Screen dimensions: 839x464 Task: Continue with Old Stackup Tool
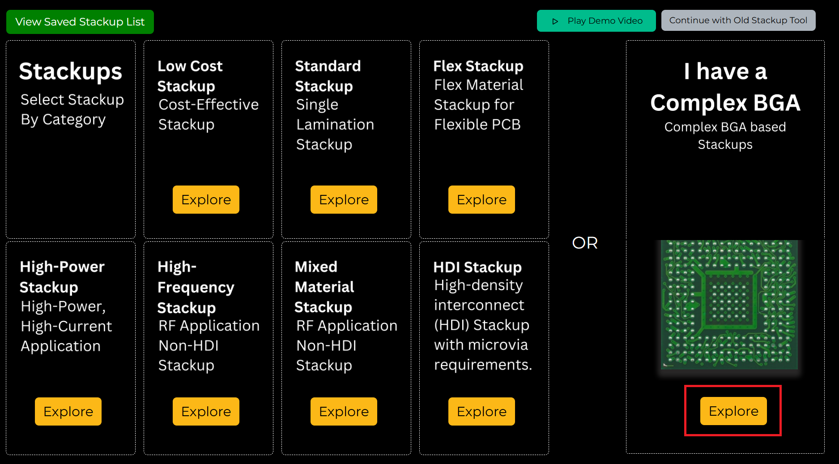[x=738, y=20]
